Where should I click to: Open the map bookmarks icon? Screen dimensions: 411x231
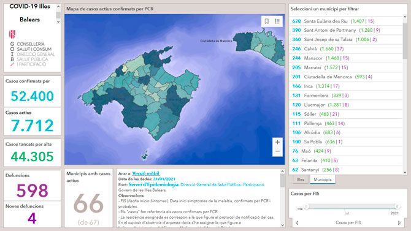point(267,21)
